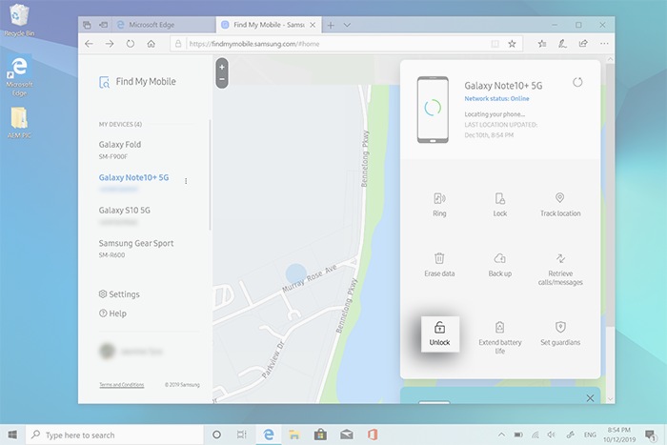Open a new Edge tab
The height and width of the screenshot is (445, 667).
tap(331, 25)
